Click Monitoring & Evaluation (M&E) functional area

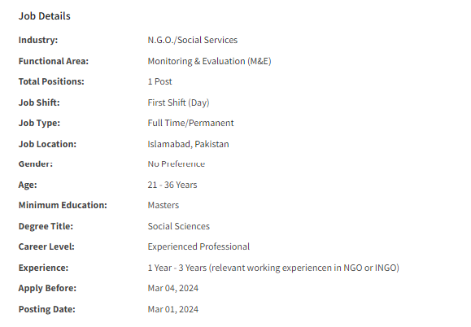(x=209, y=61)
